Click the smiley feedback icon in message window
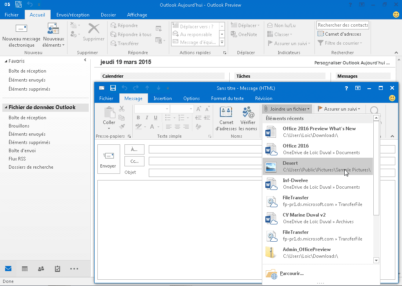Image resolution: width=402 pixels, height=286 pixels. click(392, 98)
